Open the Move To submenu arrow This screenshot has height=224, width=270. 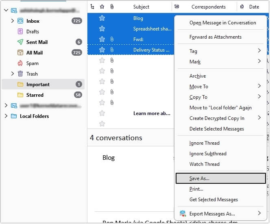(259, 86)
